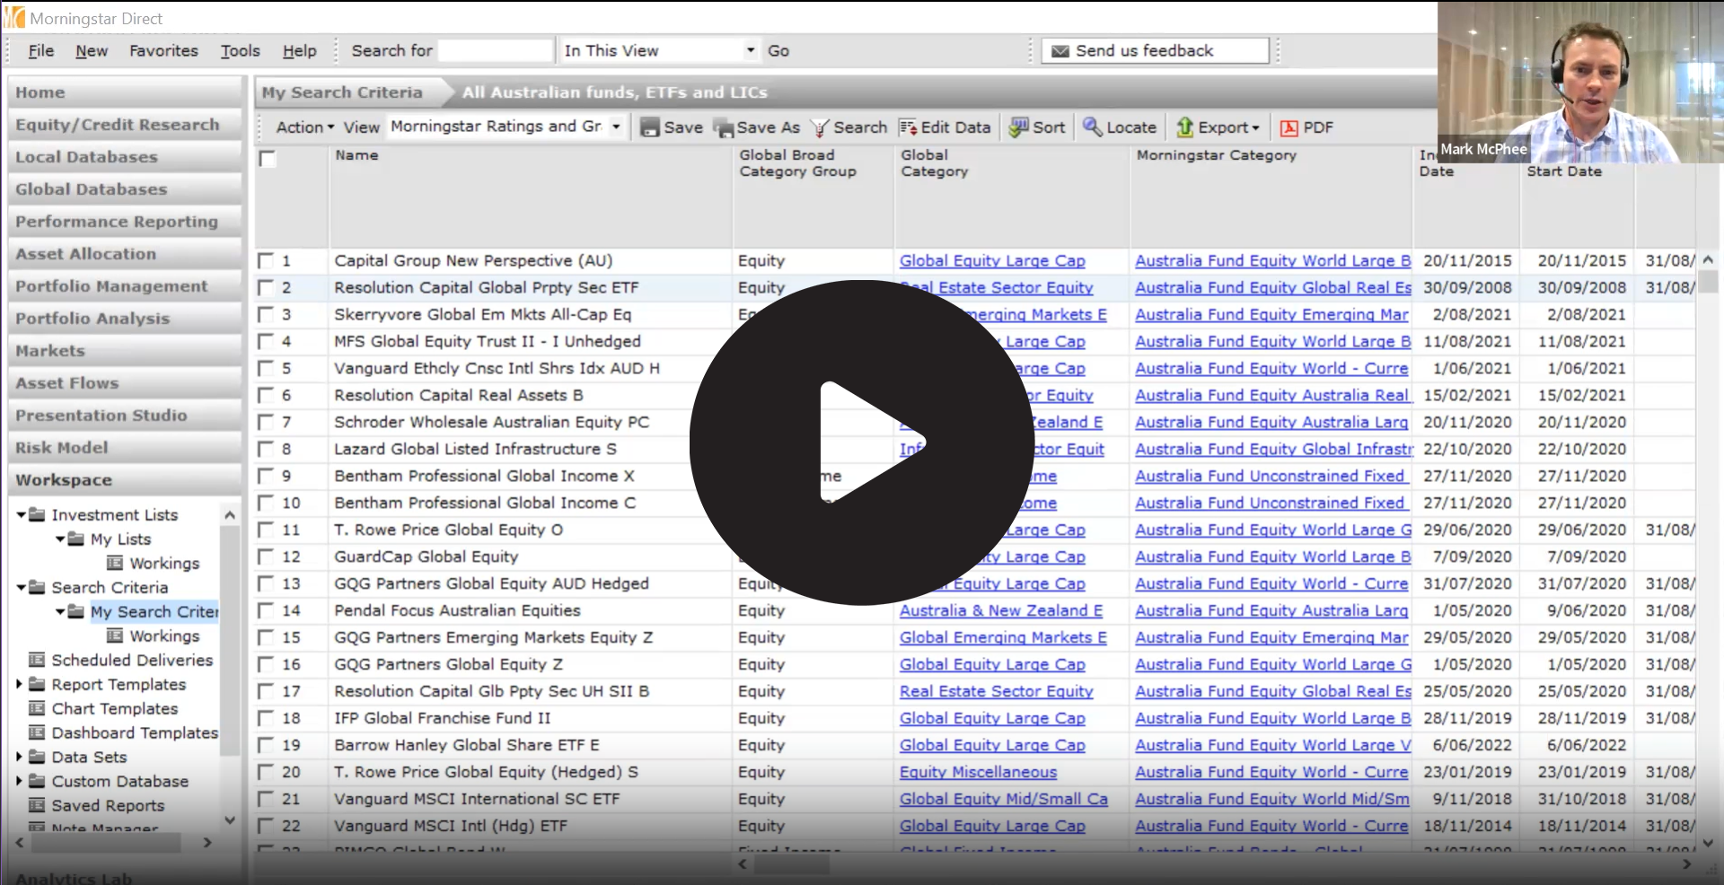Screen dimensions: 1724x885
Task: Open the New menu
Action: pyautogui.click(x=92, y=51)
